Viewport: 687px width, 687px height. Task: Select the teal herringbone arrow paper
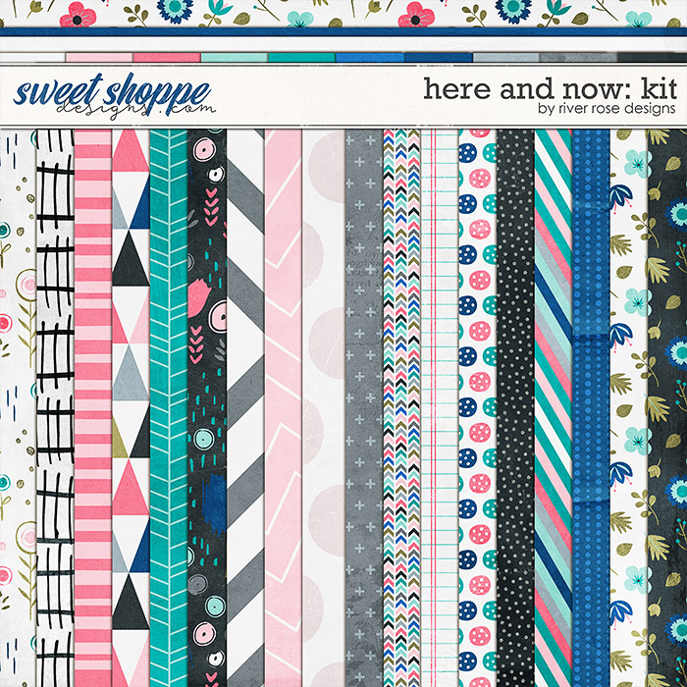tap(169, 408)
